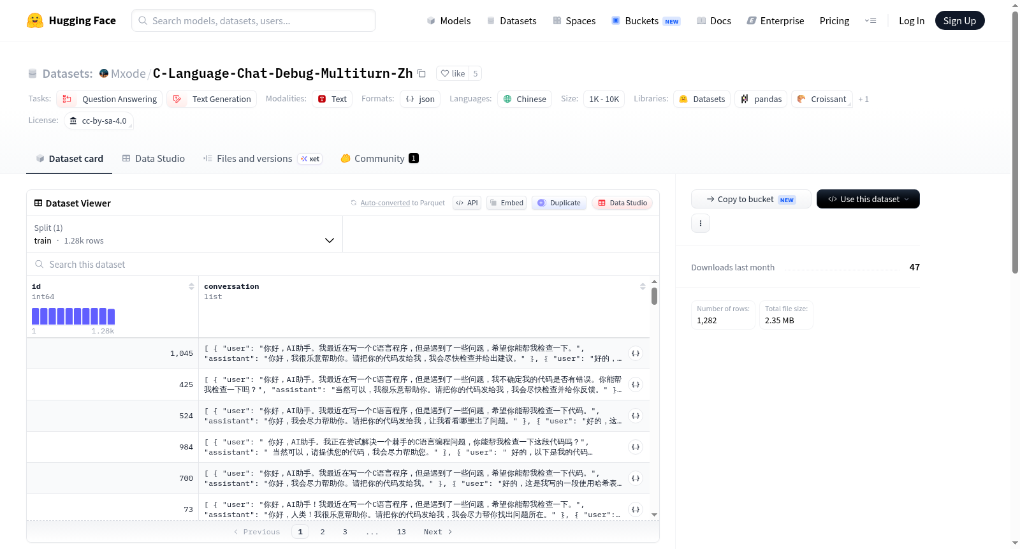Open the navigation overflow menu icon
The height and width of the screenshot is (549, 1020).
click(x=870, y=20)
